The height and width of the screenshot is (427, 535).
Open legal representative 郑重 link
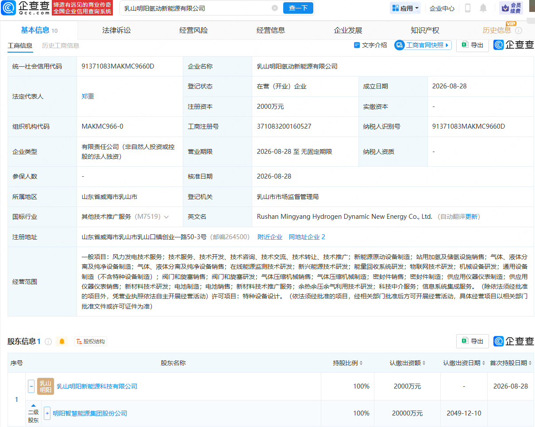tap(88, 96)
